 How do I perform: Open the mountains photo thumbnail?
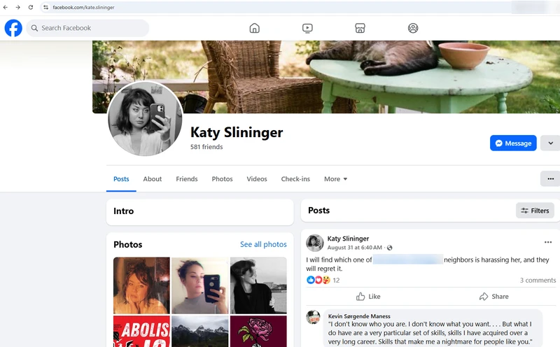(199, 332)
